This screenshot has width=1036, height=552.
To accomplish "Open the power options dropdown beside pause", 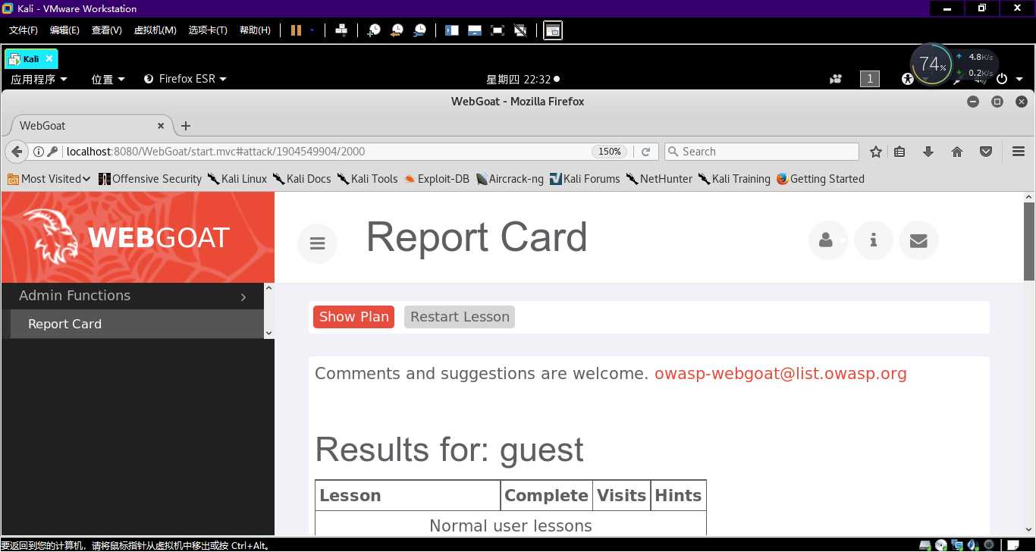I will (x=312, y=30).
